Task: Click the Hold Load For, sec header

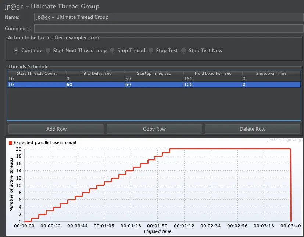Action: [213, 73]
